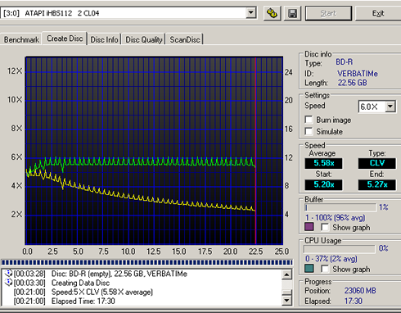
Task: Select the Create Disc tab
Action: tap(65, 39)
